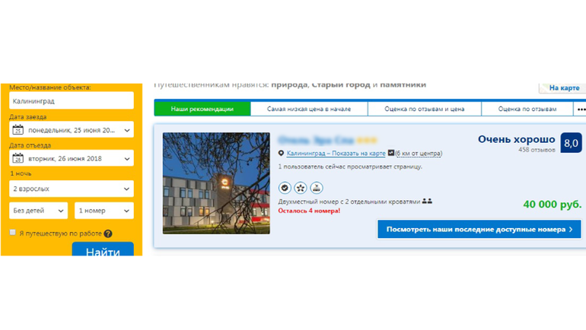Toggle 'Я путешествую по работе' checkbox

coord(13,233)
